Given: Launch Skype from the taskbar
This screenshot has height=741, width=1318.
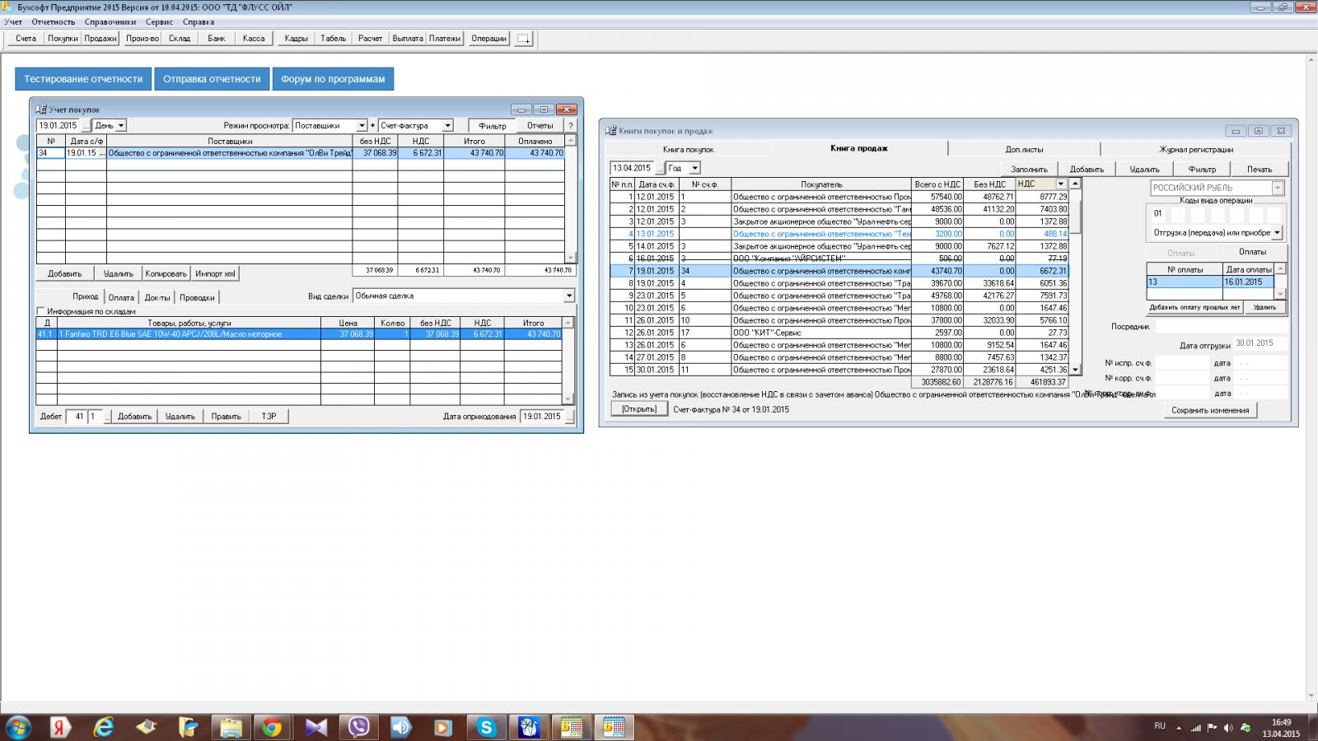Looking at the screenshot, I should 486,727.
